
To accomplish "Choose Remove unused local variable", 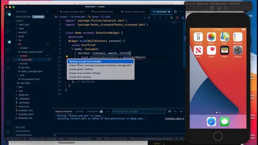I will pyautogui.click(x=100, y=62).
